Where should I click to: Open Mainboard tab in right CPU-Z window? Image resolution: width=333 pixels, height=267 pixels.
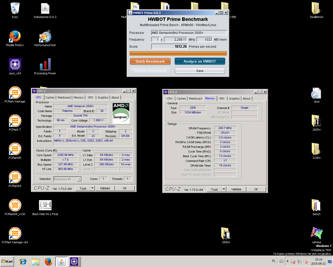(195, 99)
